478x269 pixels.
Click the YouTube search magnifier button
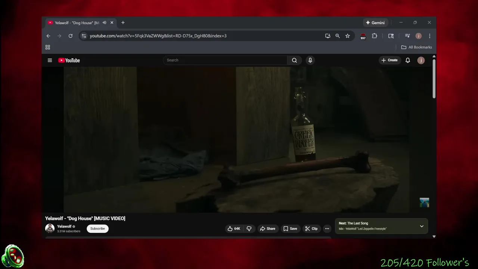click(294, 60)
